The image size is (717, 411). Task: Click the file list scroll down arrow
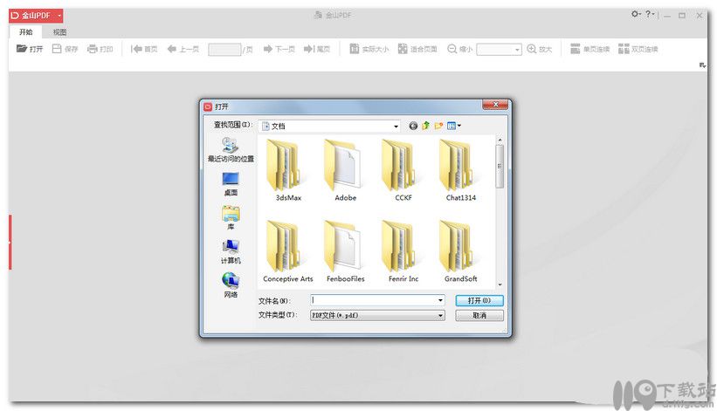click(x=500, y=284)
